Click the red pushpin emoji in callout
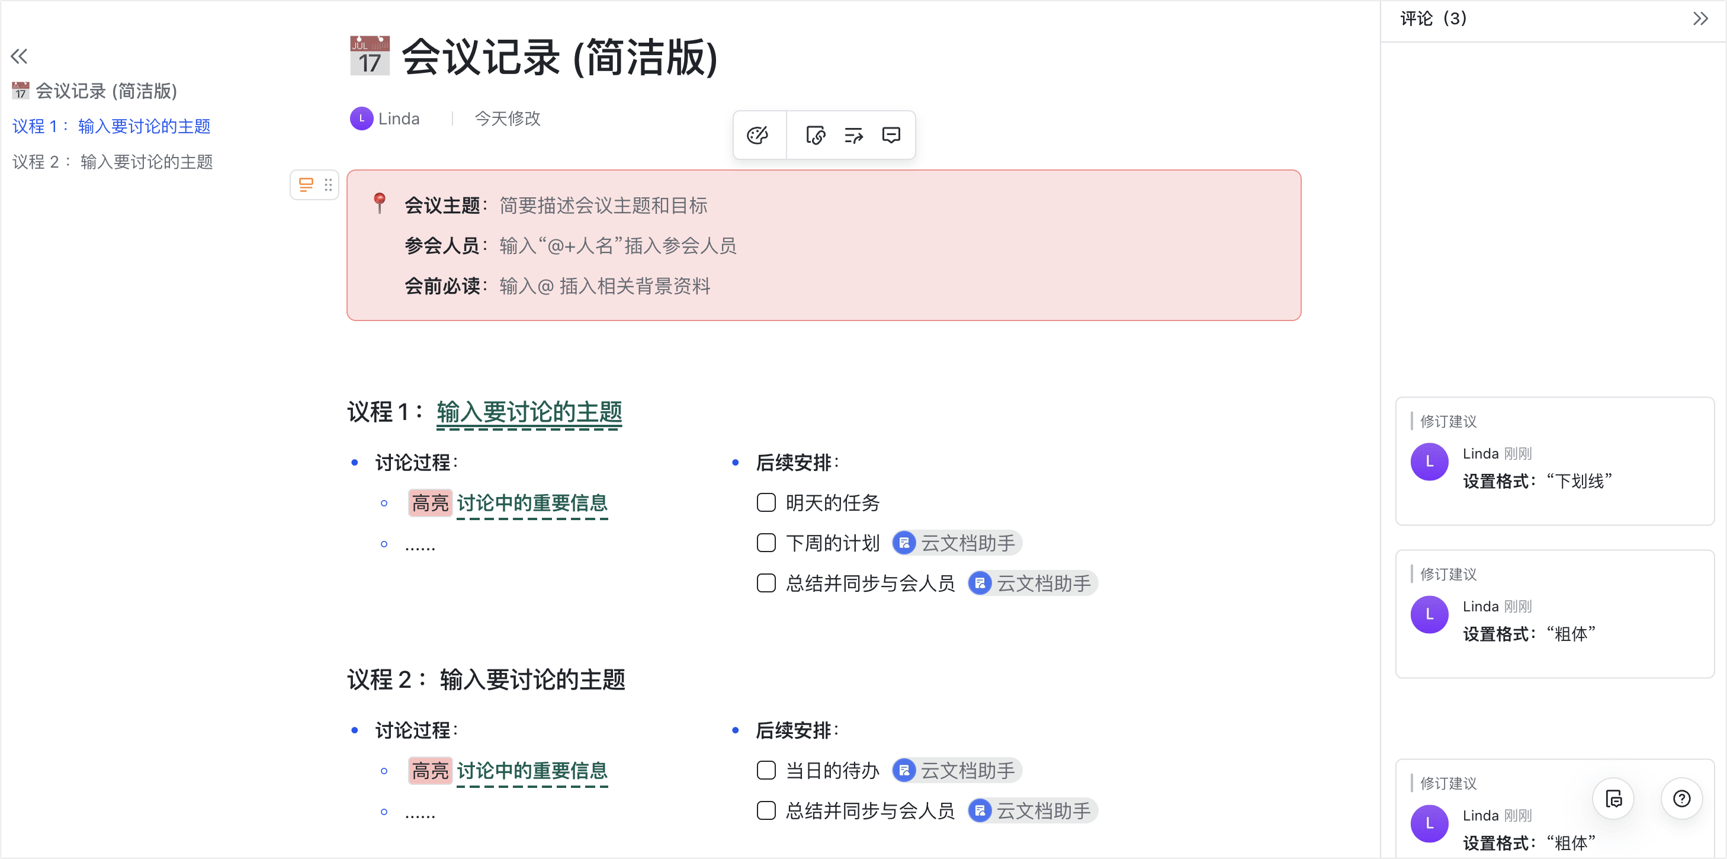Screen dimensions: 1727x859 point(380,203)
